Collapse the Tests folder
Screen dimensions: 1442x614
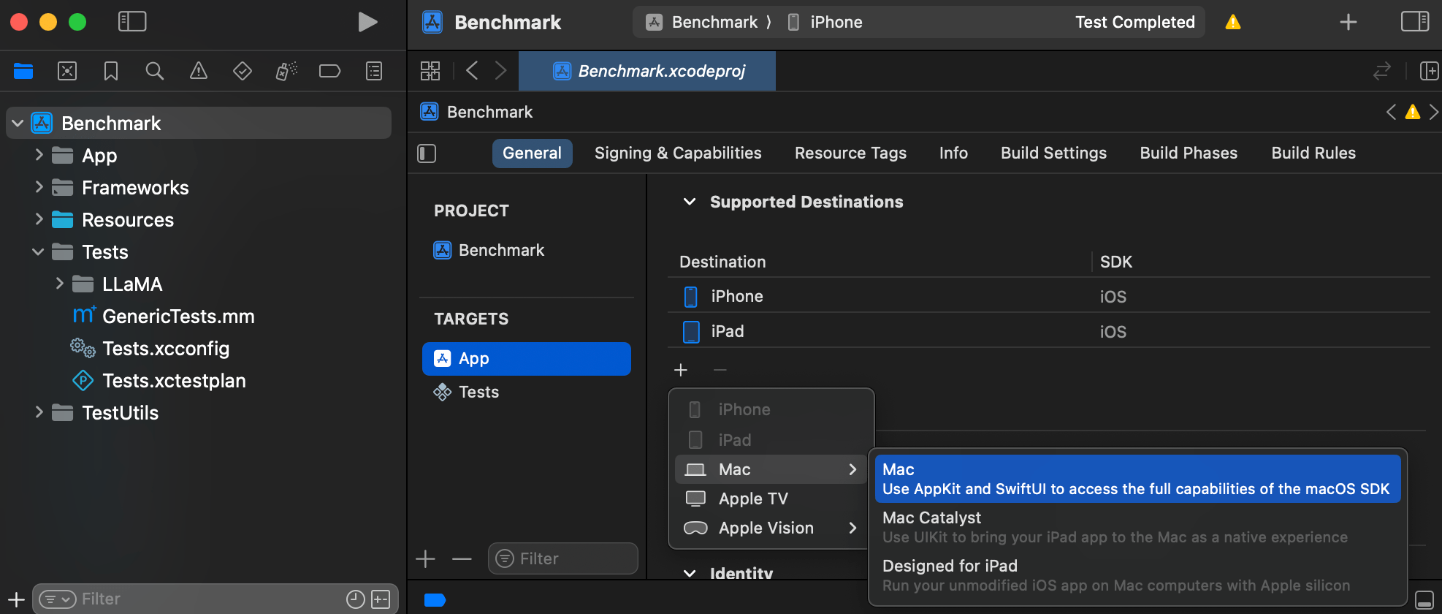tap(38, 252)
